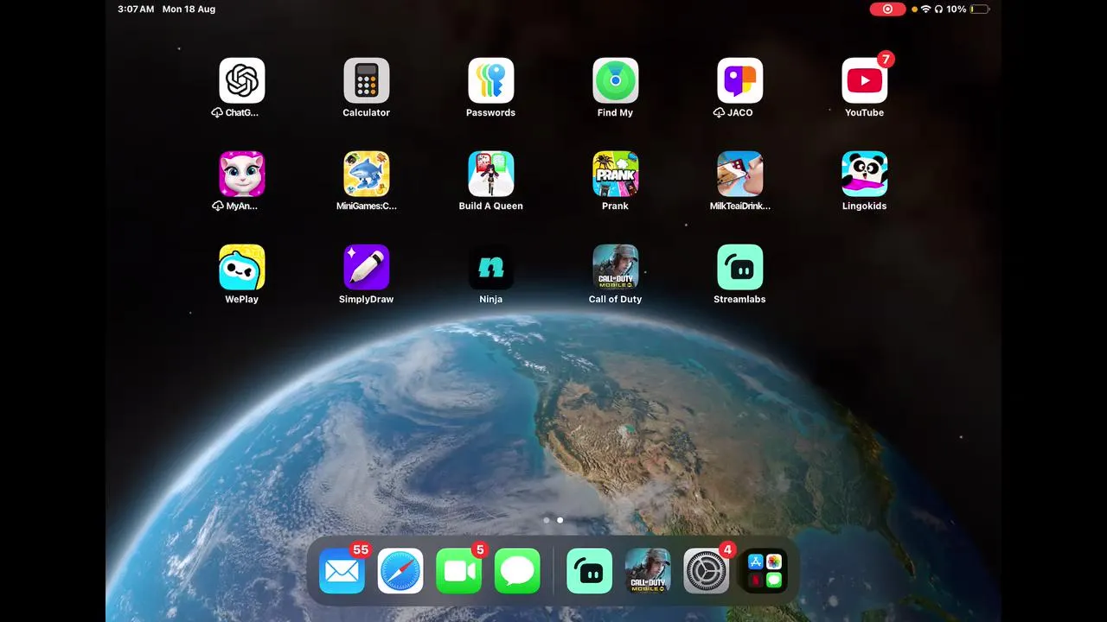Open Streamlabs on the home screen
The width and height of the screenshot is (1107, 622).
[740, 267]
